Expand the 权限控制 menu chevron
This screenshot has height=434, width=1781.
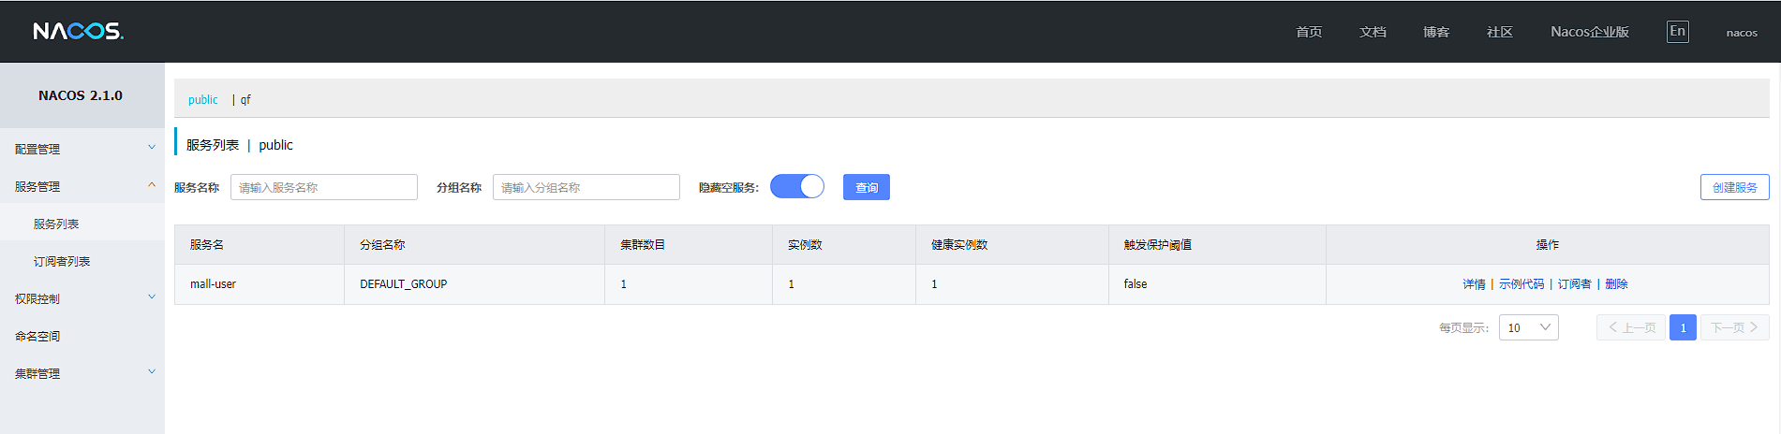pos(152,297)
